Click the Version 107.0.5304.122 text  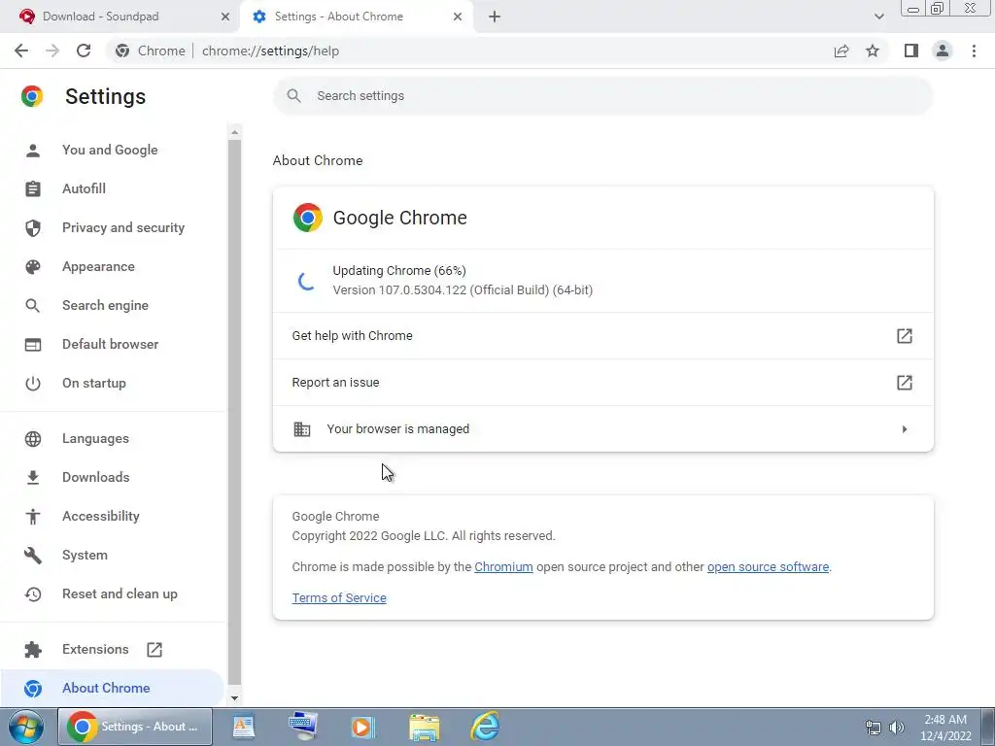(x=463, y=289)
